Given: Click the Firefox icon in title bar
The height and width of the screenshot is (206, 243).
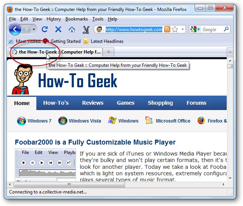Looking at the screenshot, I should 10,9.
